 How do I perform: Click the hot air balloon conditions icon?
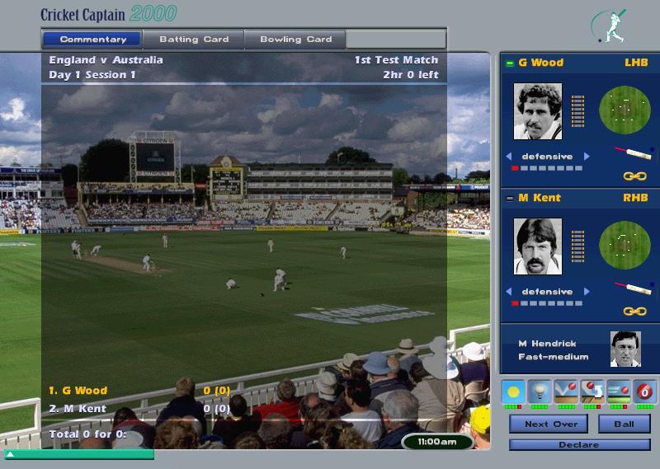tap(540, 390)
